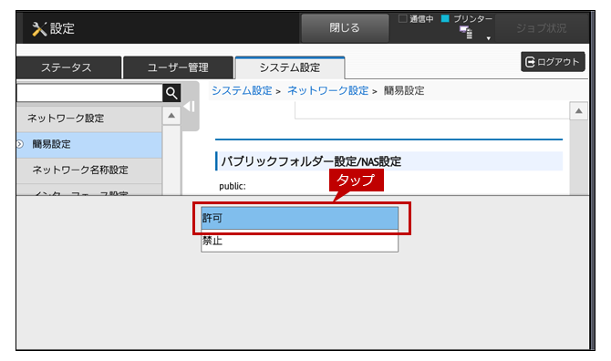Click the search magnifier icon

(x=171, y=93)
